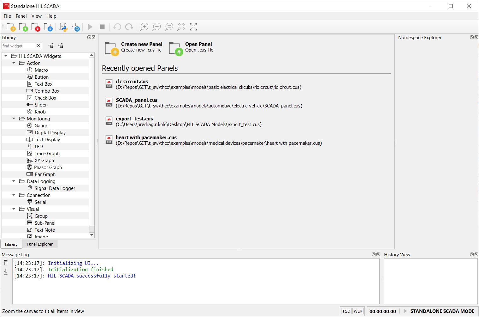Click the zoom in magnifier icon
479x317 pixels.
click(144, 27)
